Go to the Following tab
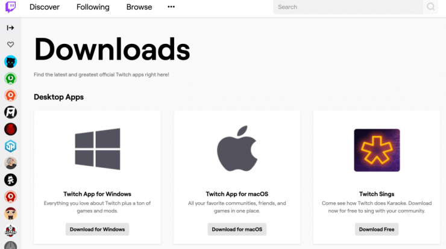This screenshot has height=249, width=446. coord(93,7)
